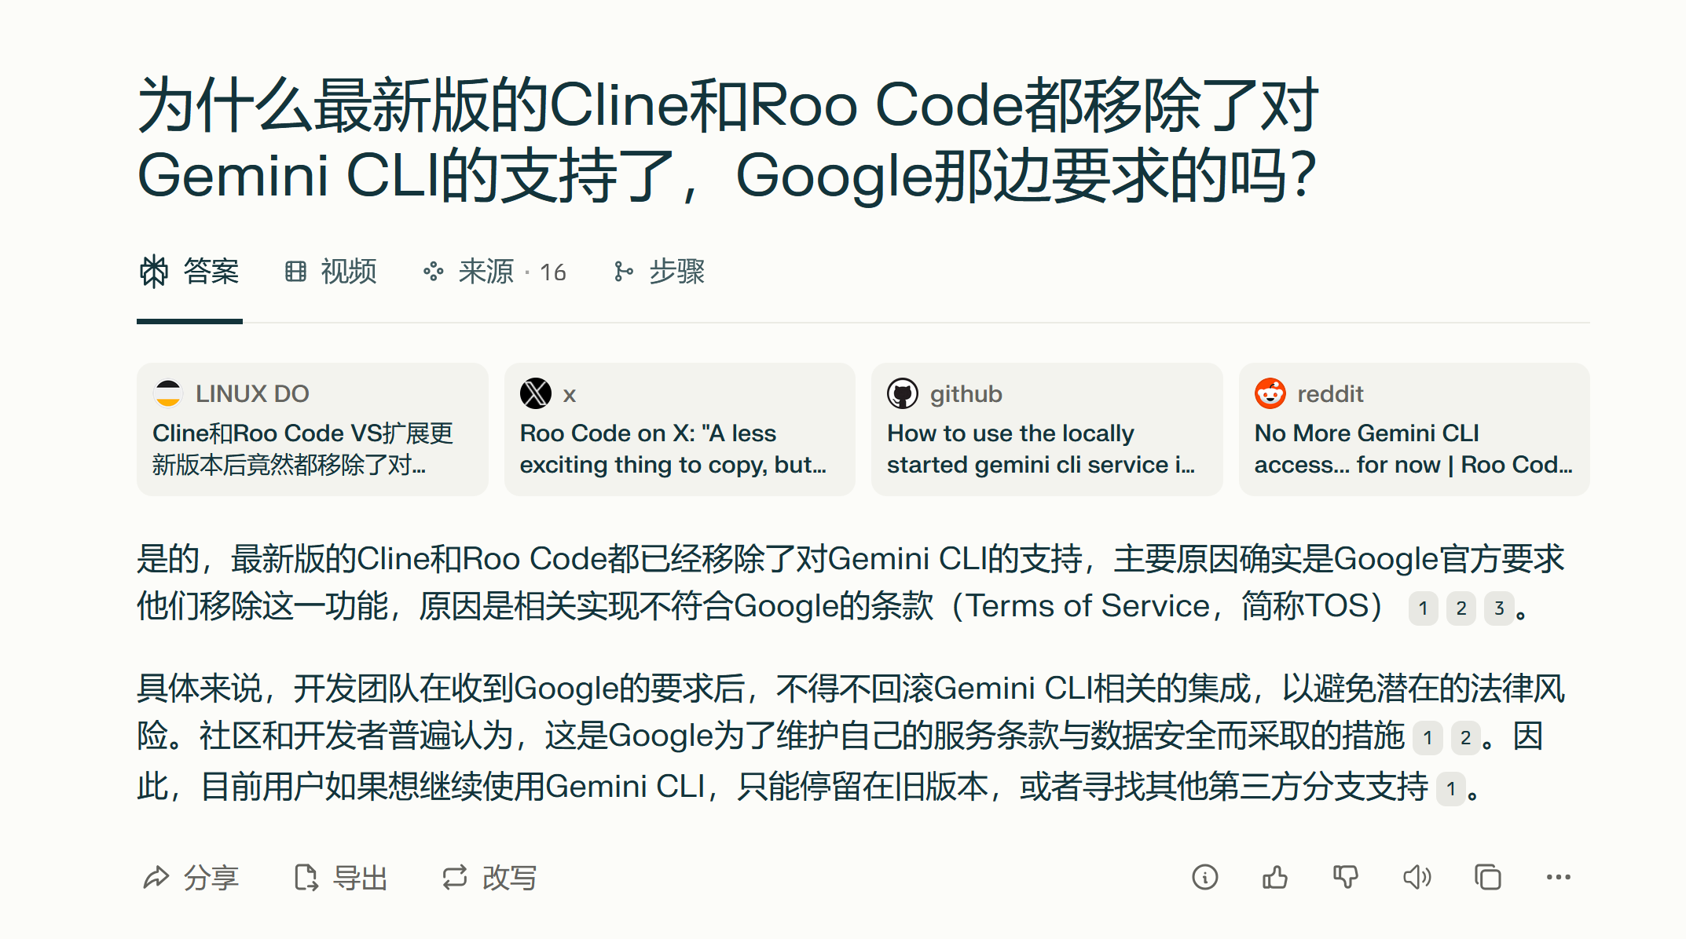Copy the answer with copy icon
Screen dimensions: 1686x939
click(x=1487, y=877)
